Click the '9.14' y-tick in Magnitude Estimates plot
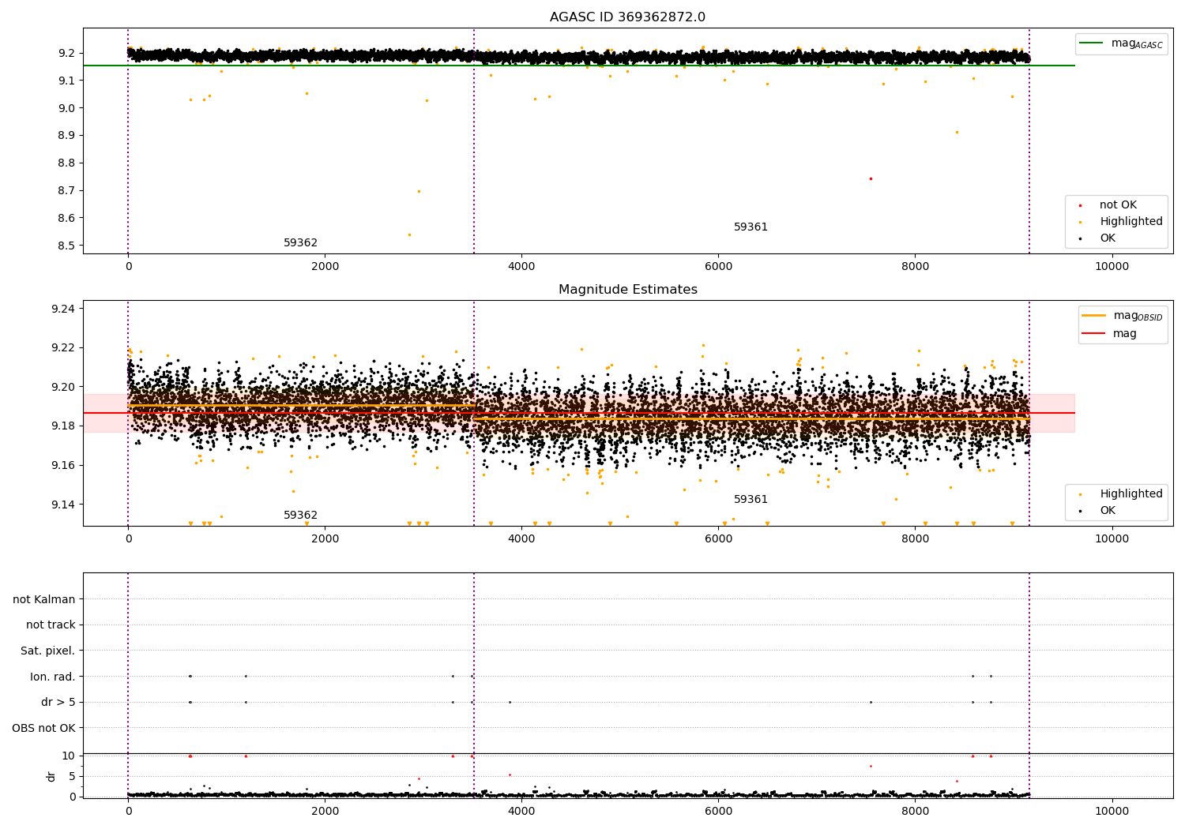The width and height of the screenshot is (1185, 829). pyautogui.click(x=65, y=505)
